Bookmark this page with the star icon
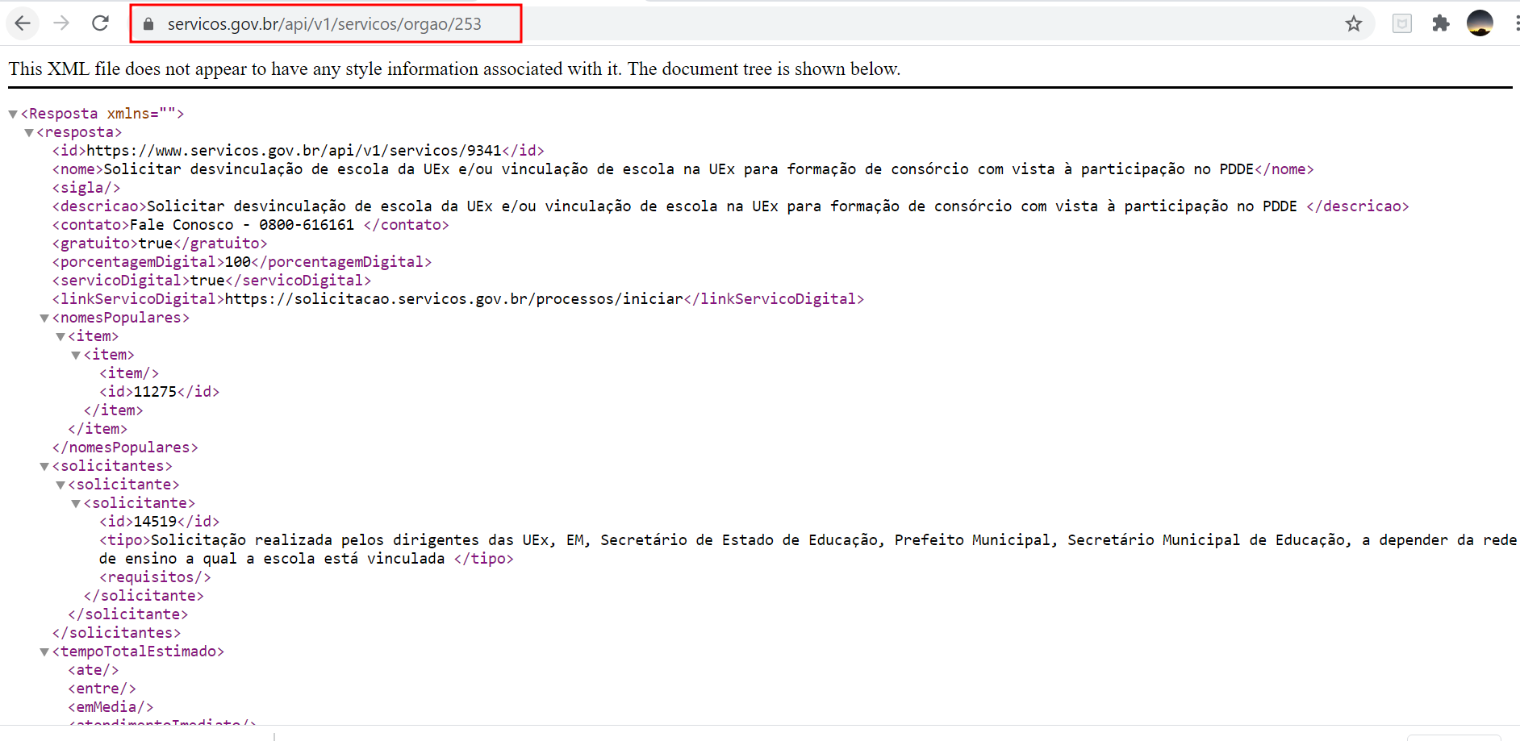The height and width of the screenshot is (741, 1520). coord(1353,24)
